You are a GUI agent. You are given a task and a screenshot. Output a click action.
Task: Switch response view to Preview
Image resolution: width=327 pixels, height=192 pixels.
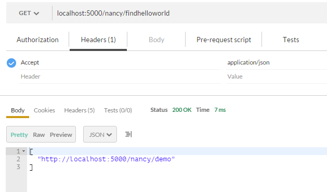(x=61, y=135)
